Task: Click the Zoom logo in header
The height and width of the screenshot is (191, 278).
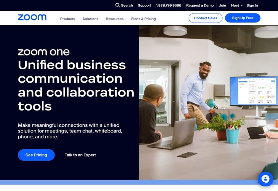Action: tap(32, 17)
